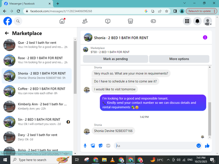The image size is (219, 164).
Task: Click the Sin conversation seen avatar
Action: click(x=68, y=122)
